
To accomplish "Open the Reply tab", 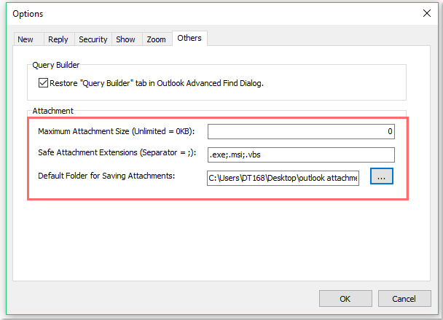I will tap(58, 39).
